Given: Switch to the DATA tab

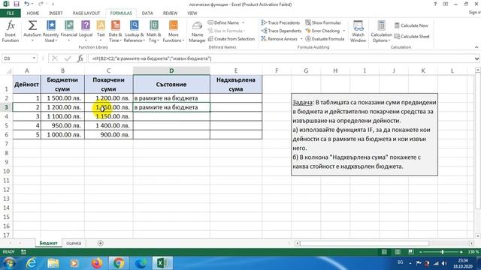Looking at the screenshot, I should [x=147, y=13].
